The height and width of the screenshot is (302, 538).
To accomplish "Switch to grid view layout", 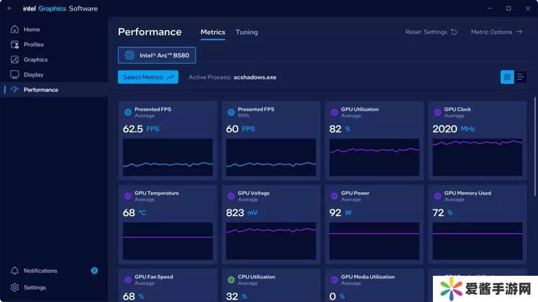I will click(x=507, y=77).
